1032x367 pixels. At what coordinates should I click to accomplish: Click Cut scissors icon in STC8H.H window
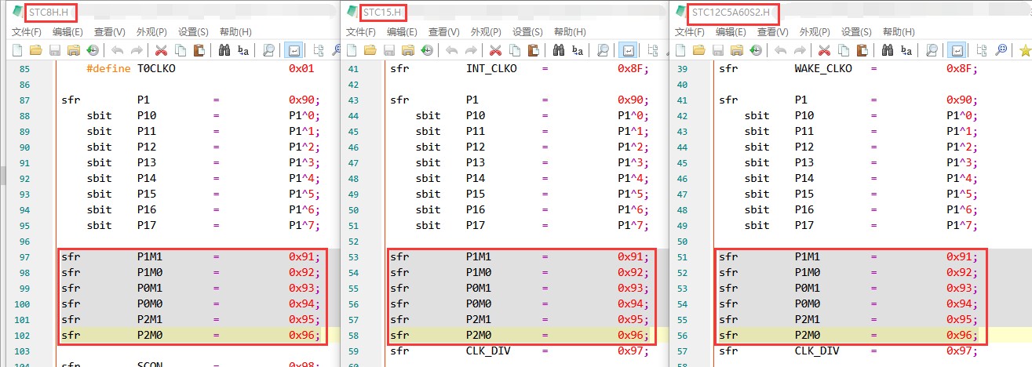pos(162,50)
